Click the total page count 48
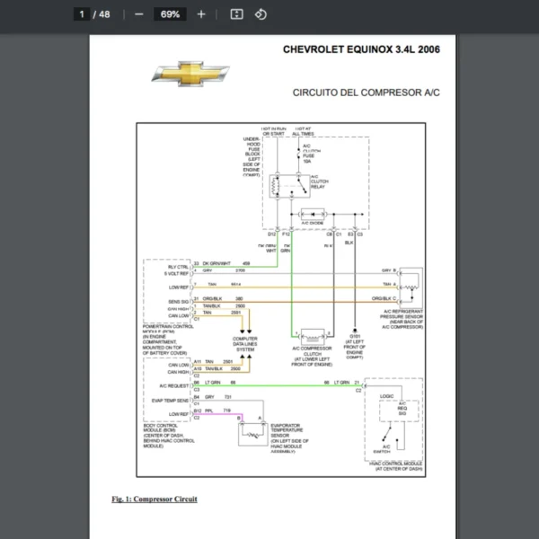This screenshot has width=539, height=539. (104, 14)
